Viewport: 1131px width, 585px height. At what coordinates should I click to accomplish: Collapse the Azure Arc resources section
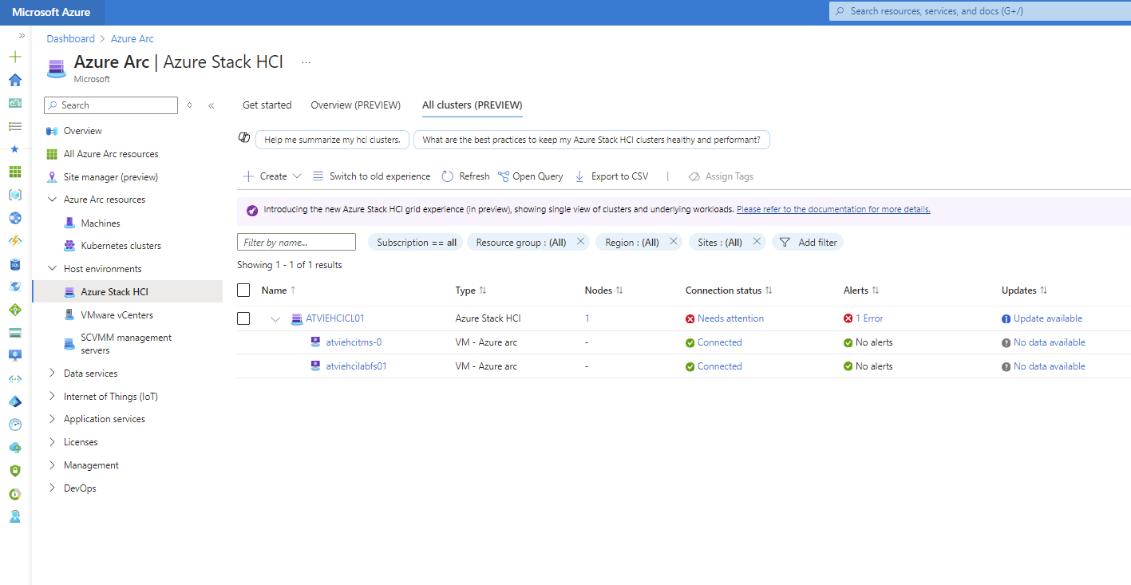click(53, 200)
